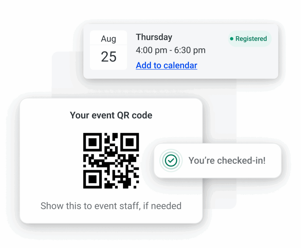Click the 4:00 pm - 6:30 pm time range
Image resolution: width=301 pixels, height=248 pixels.
point(170,50)
